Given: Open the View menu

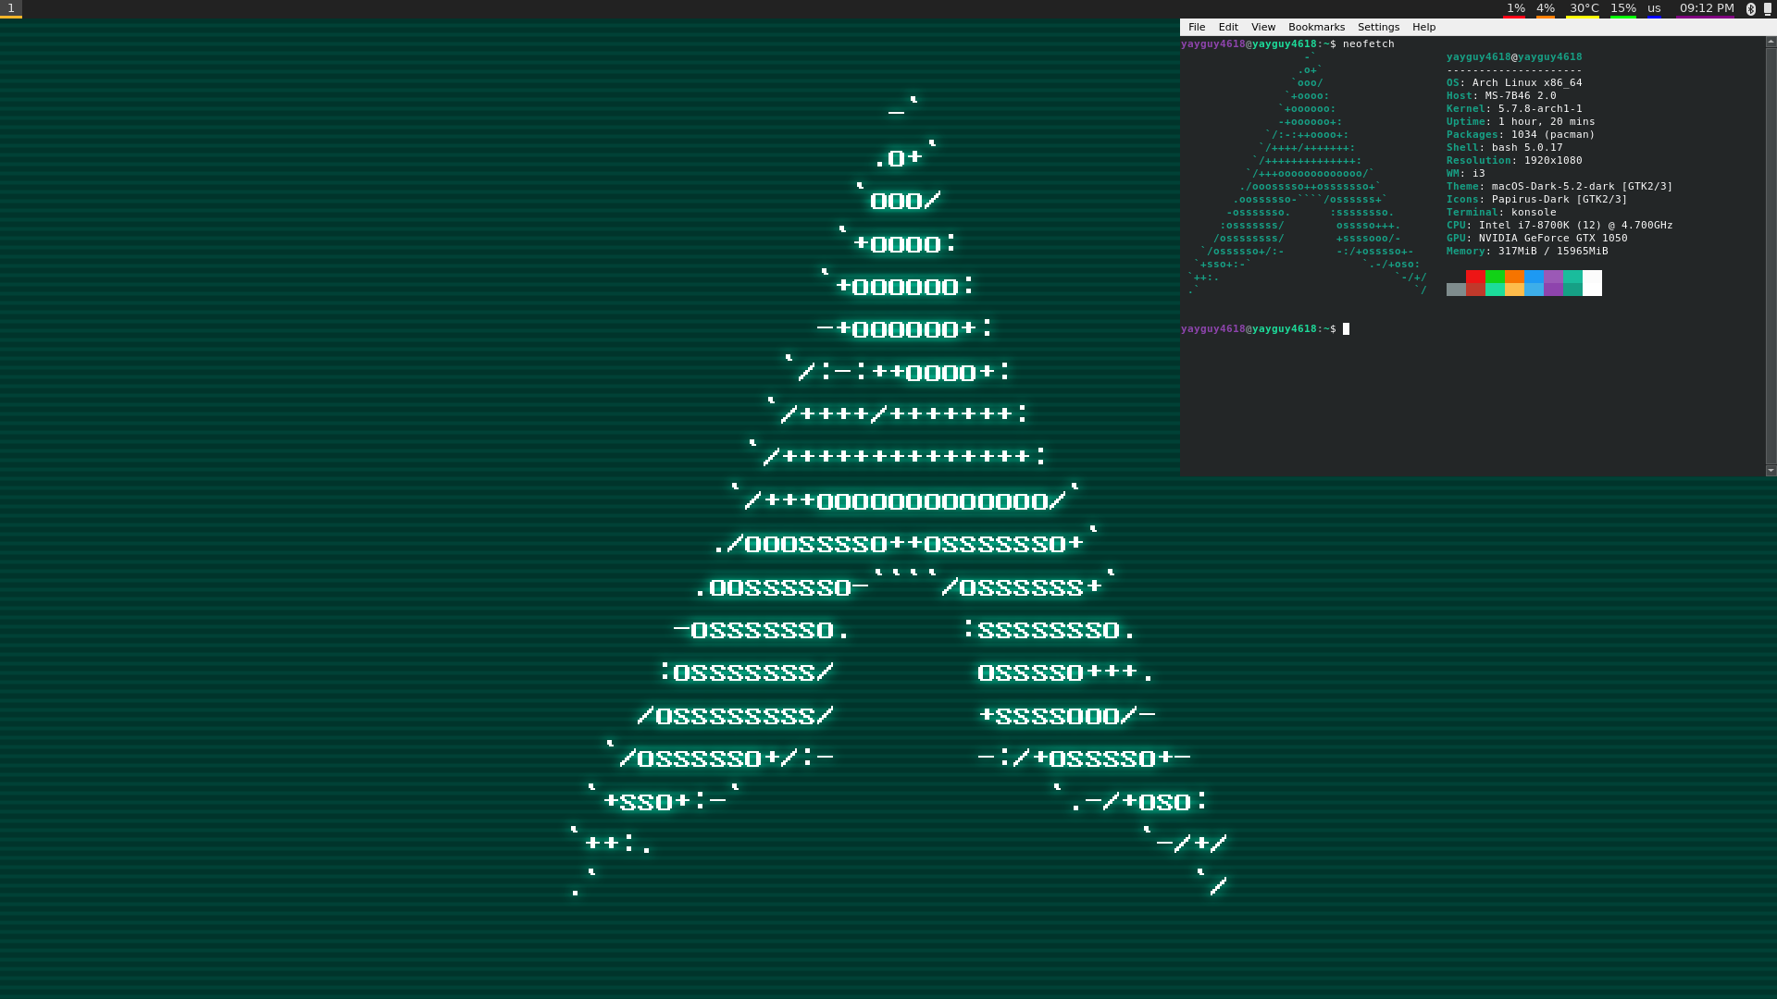Looking at the screenshot, I should click(x=1262, y=27).
